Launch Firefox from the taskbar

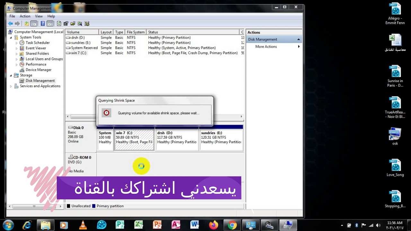point(213,225)
